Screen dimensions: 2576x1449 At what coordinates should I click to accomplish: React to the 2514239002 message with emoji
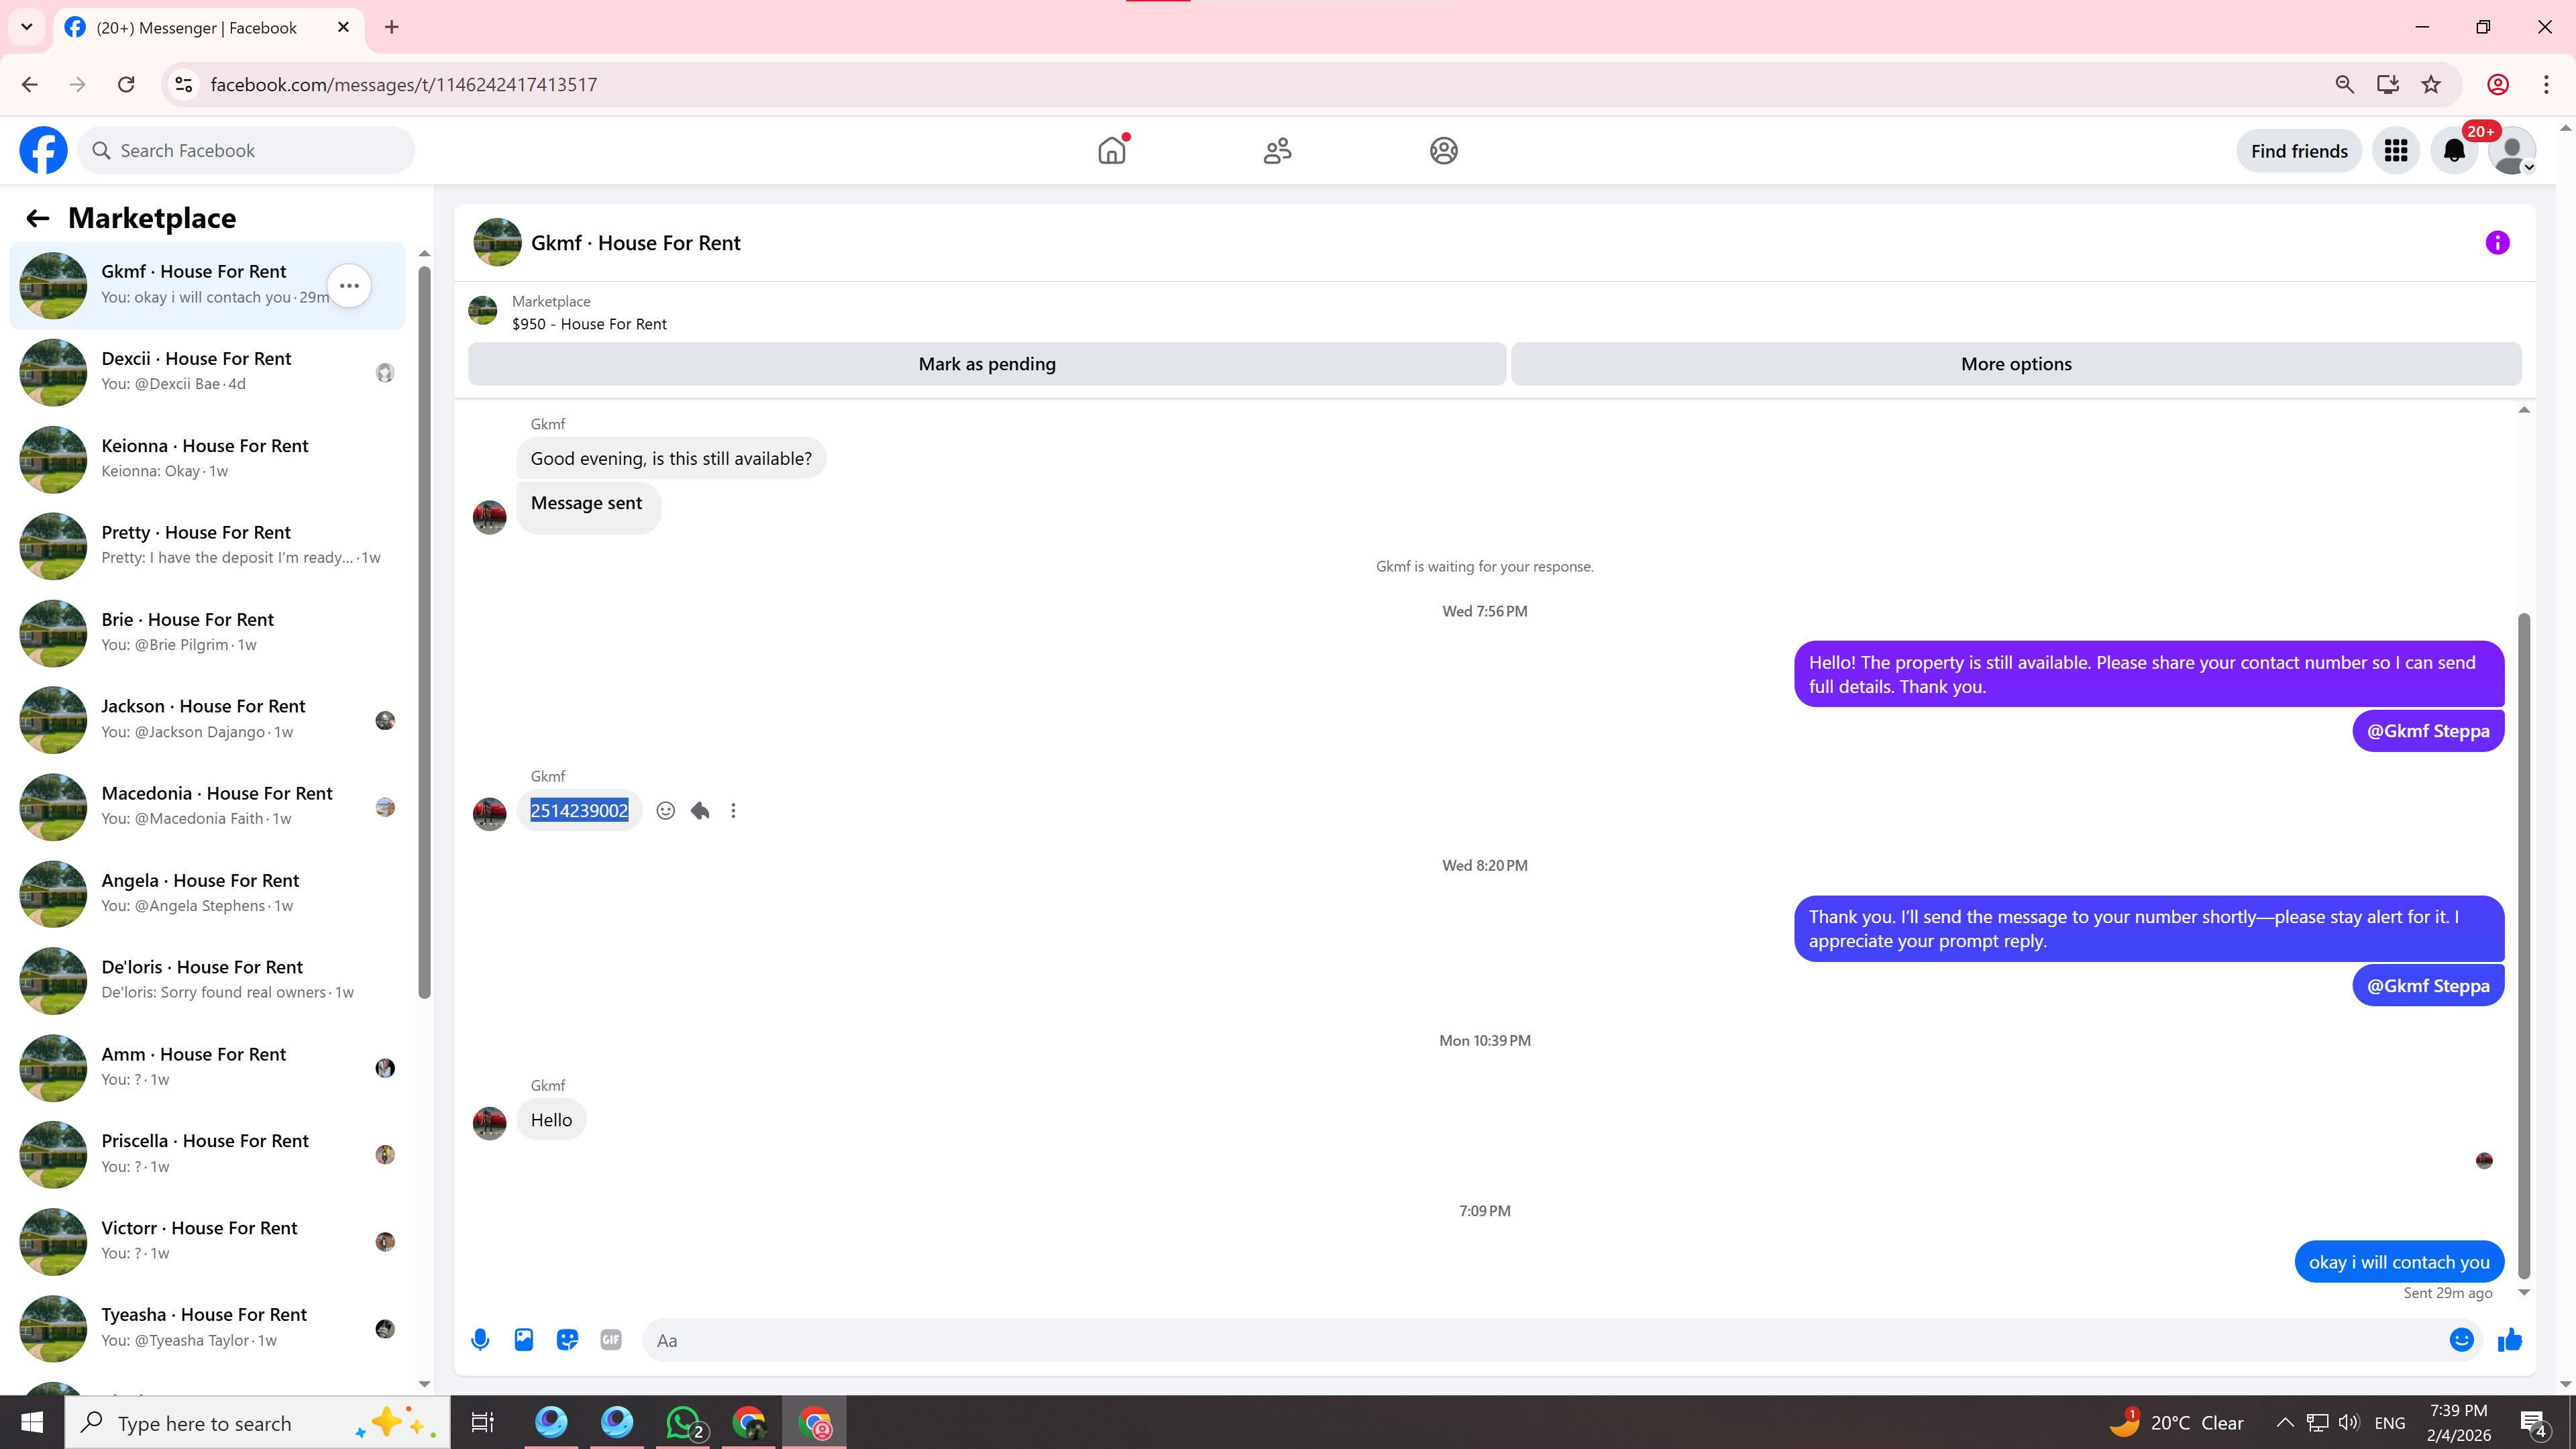665,811
